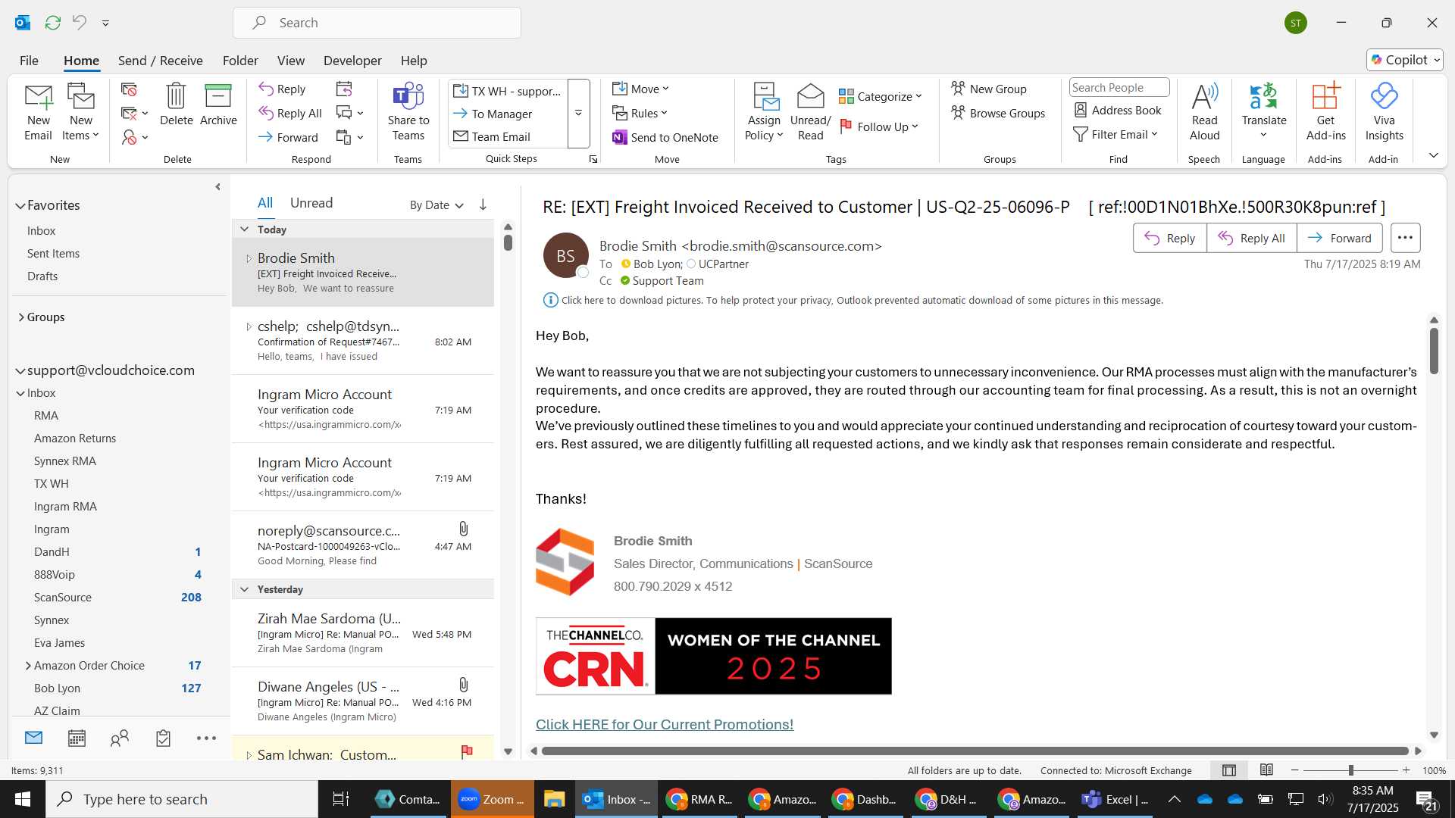Click the Ignore conversation icon
Screen dimensions: 1455x818
[130, 90]
